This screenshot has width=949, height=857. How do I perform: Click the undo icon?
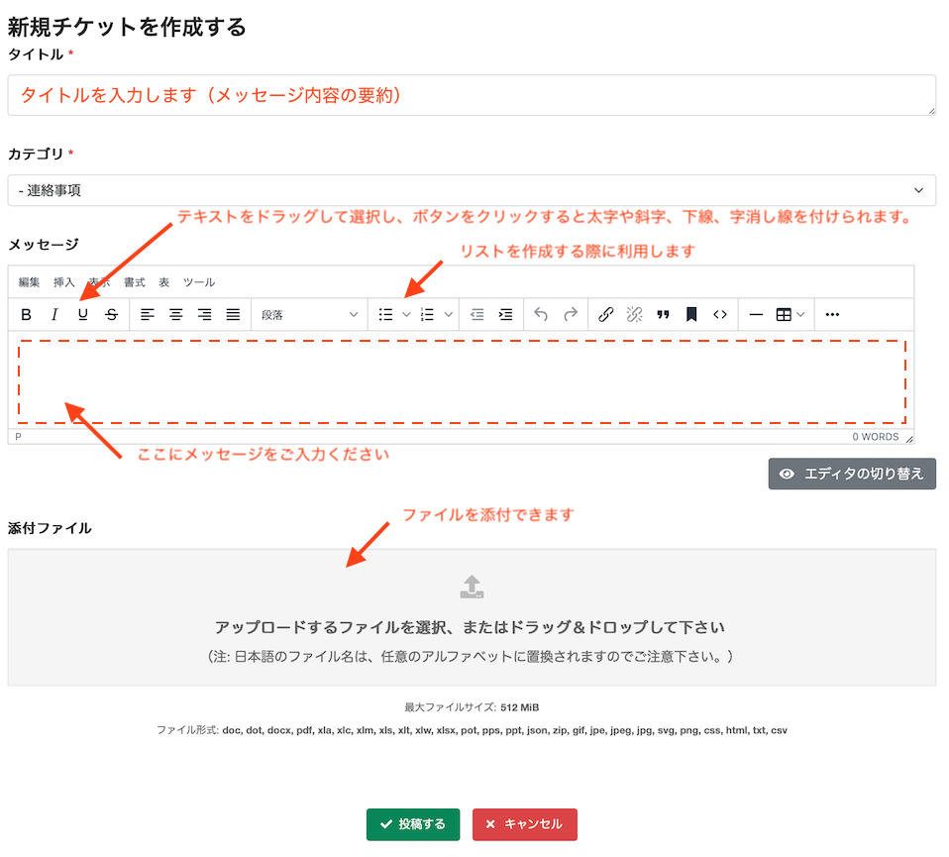point(541,314)
